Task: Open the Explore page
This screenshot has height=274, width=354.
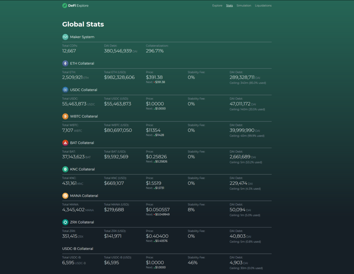Action: pyautogui.click(x=217, y=6)
